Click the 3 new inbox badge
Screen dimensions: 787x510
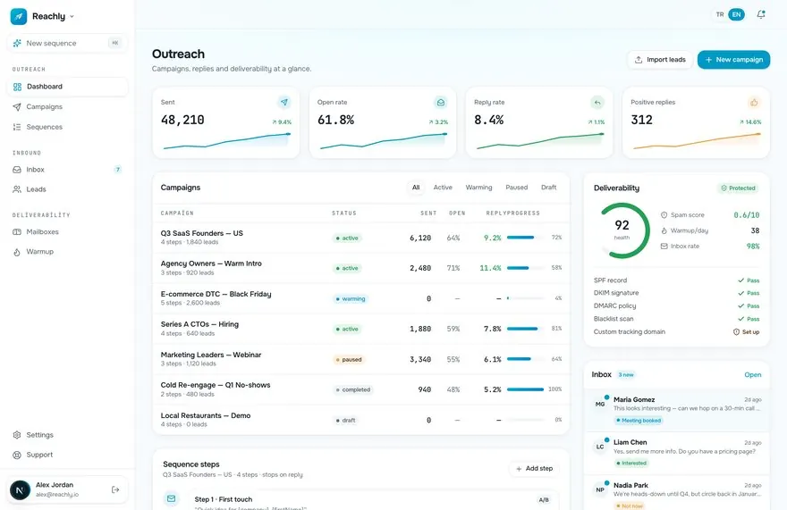(x=626, y=374)
